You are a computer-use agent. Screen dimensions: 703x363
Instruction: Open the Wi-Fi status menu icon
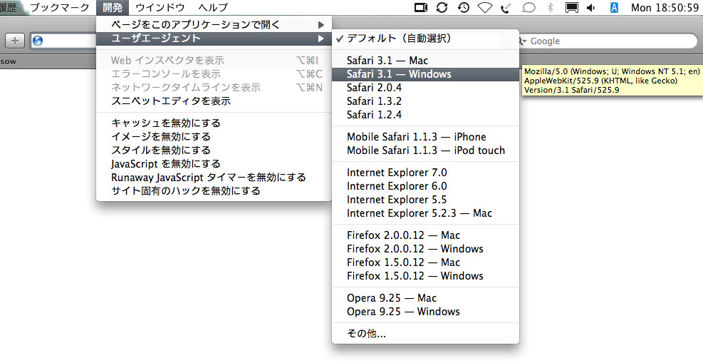click(x=485, y=8)
